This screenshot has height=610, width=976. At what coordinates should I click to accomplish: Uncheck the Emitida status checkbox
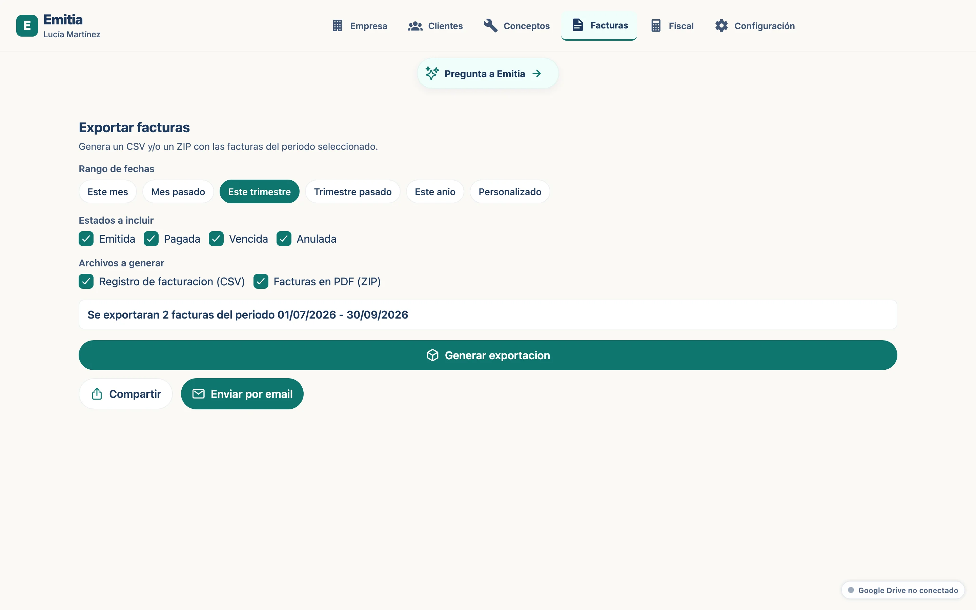point(86,239)
